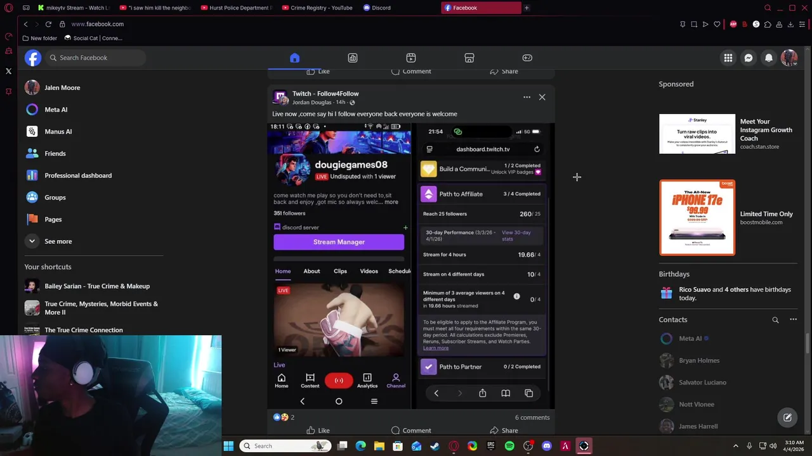
Task: Focus the Search Facebook field
Action: click(x=95, y=58)
